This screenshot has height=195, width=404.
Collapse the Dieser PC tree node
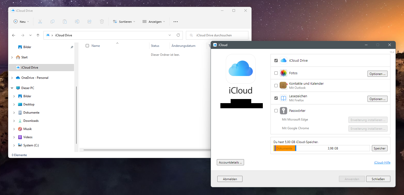[12, 88]
